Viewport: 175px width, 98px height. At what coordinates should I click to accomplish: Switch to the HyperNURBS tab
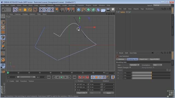pyautogui.click(x=154, y=59)
